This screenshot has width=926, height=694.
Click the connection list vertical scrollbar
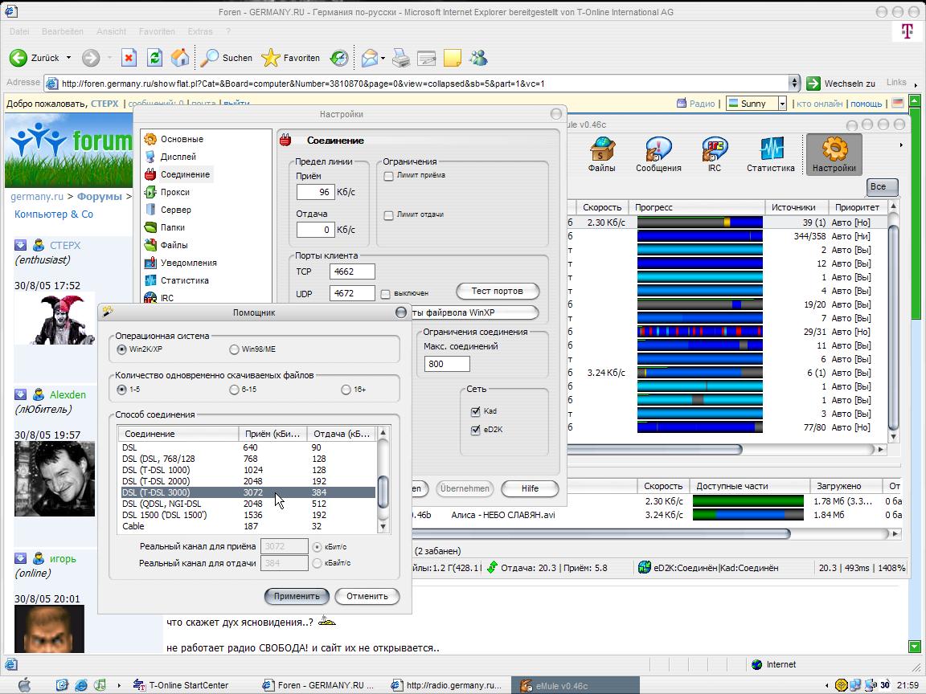[383, 480]
